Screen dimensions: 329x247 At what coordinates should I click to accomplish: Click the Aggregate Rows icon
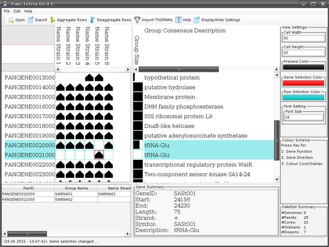click(x=53, y=20)
